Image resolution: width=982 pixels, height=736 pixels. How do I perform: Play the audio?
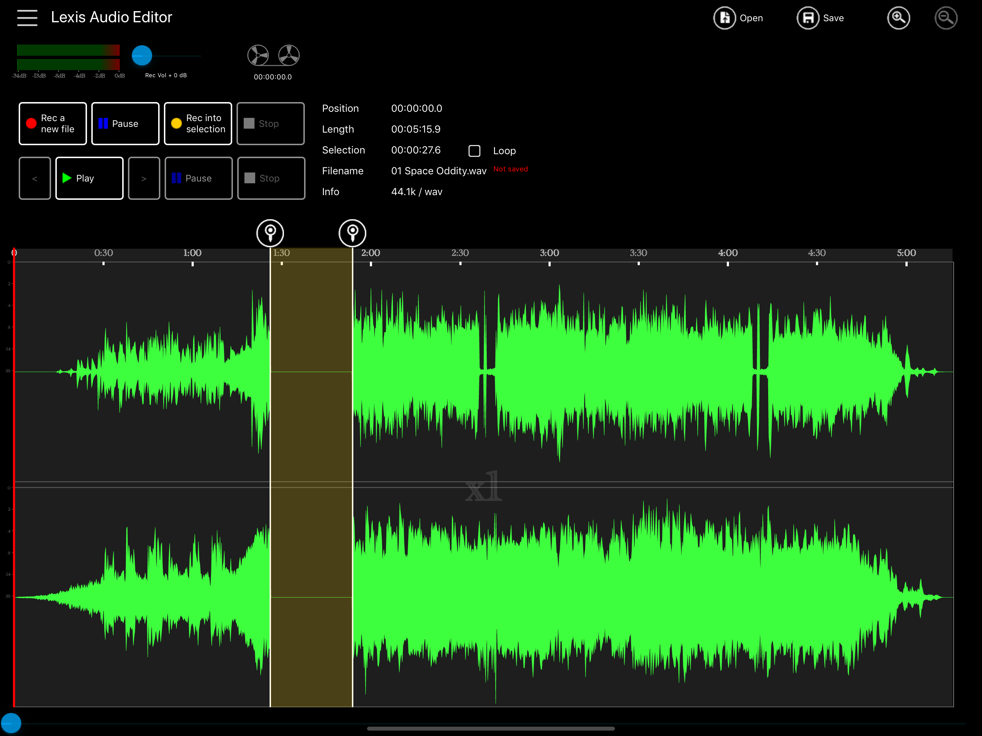(89, 178)
